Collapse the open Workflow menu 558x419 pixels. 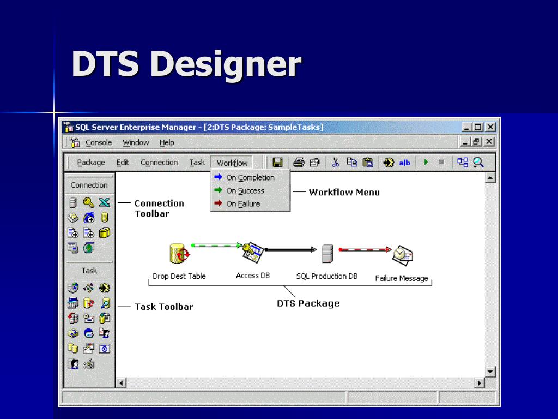pyautogui.click(x=232, y=163)
